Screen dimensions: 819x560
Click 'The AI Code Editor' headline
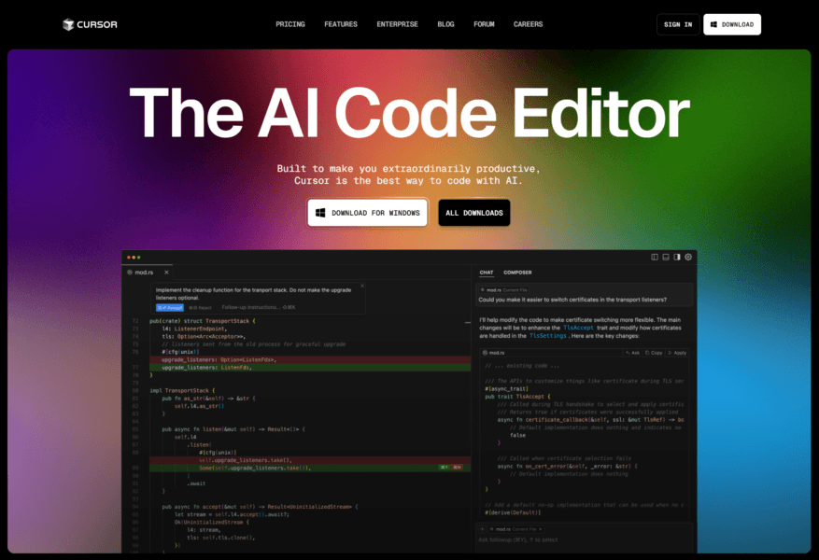pyautogui.click(x=409, y=113)
